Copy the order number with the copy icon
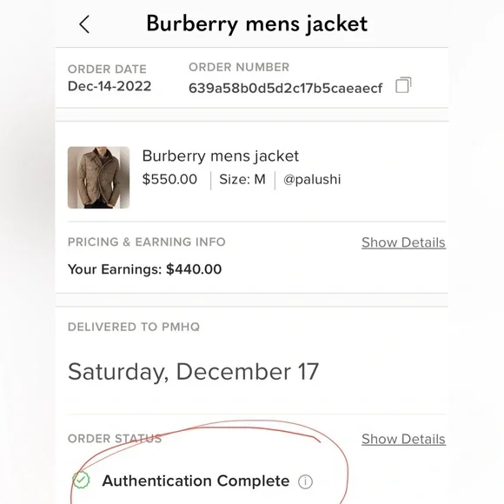This screenshot has width=504, height=504. click(x=403, y=85)
